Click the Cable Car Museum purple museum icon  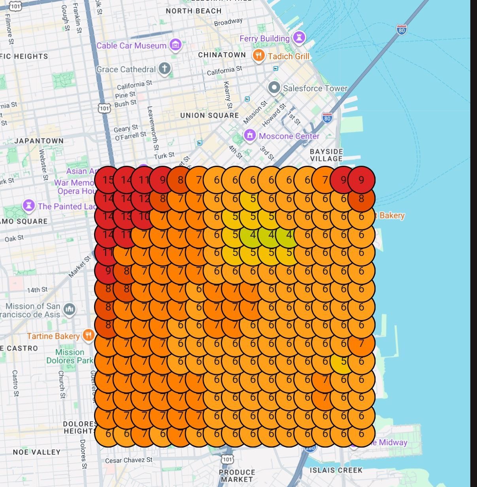pyautogui.click(x=175, y=45)
